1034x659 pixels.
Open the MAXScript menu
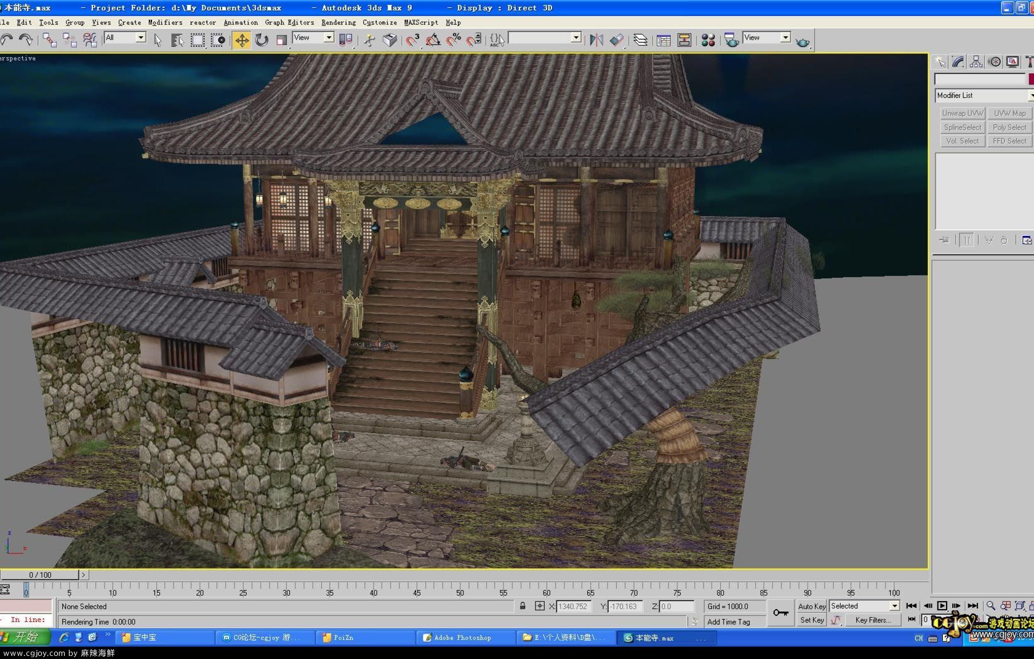pos(421,22)
